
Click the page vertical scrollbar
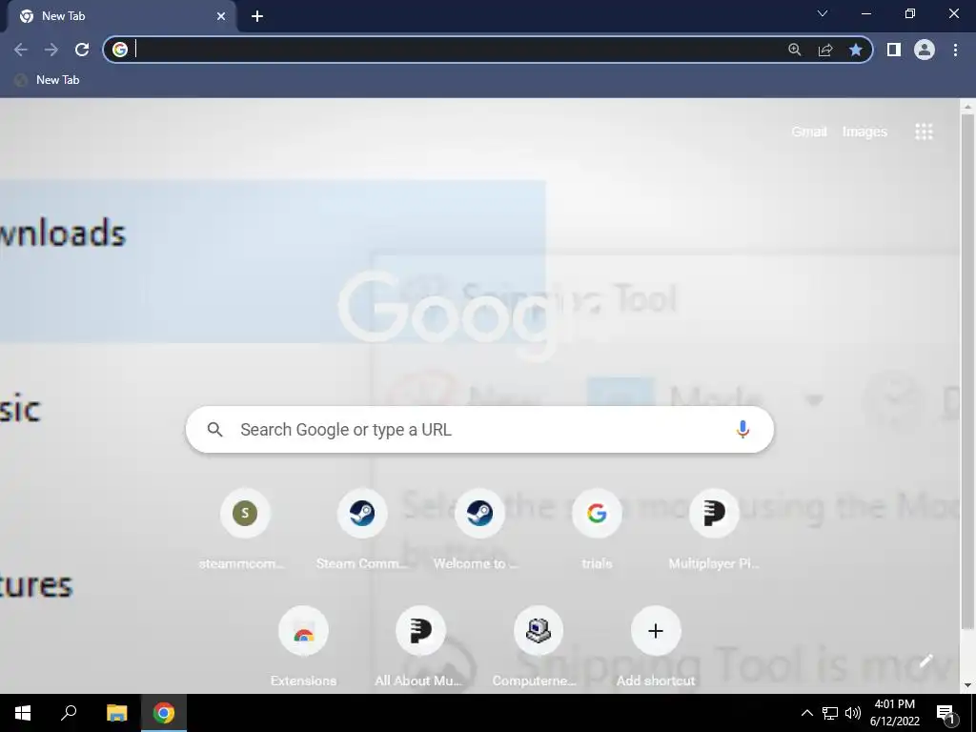(x=967, y=372)
